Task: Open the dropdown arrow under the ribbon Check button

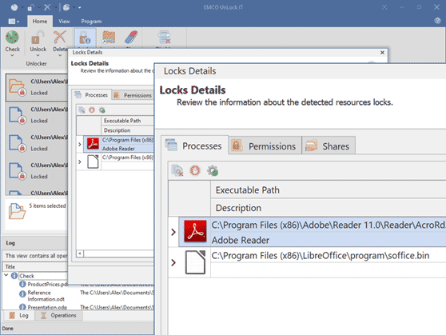Action: 12,55
